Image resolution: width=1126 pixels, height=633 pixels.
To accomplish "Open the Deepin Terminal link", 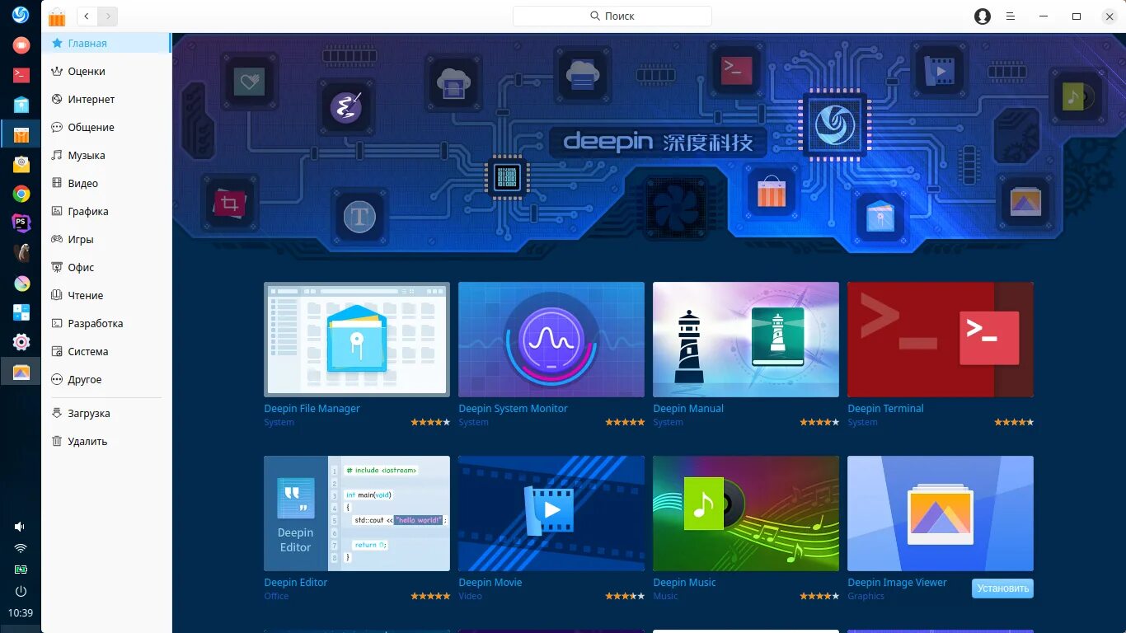I will [x=885, y=408].
